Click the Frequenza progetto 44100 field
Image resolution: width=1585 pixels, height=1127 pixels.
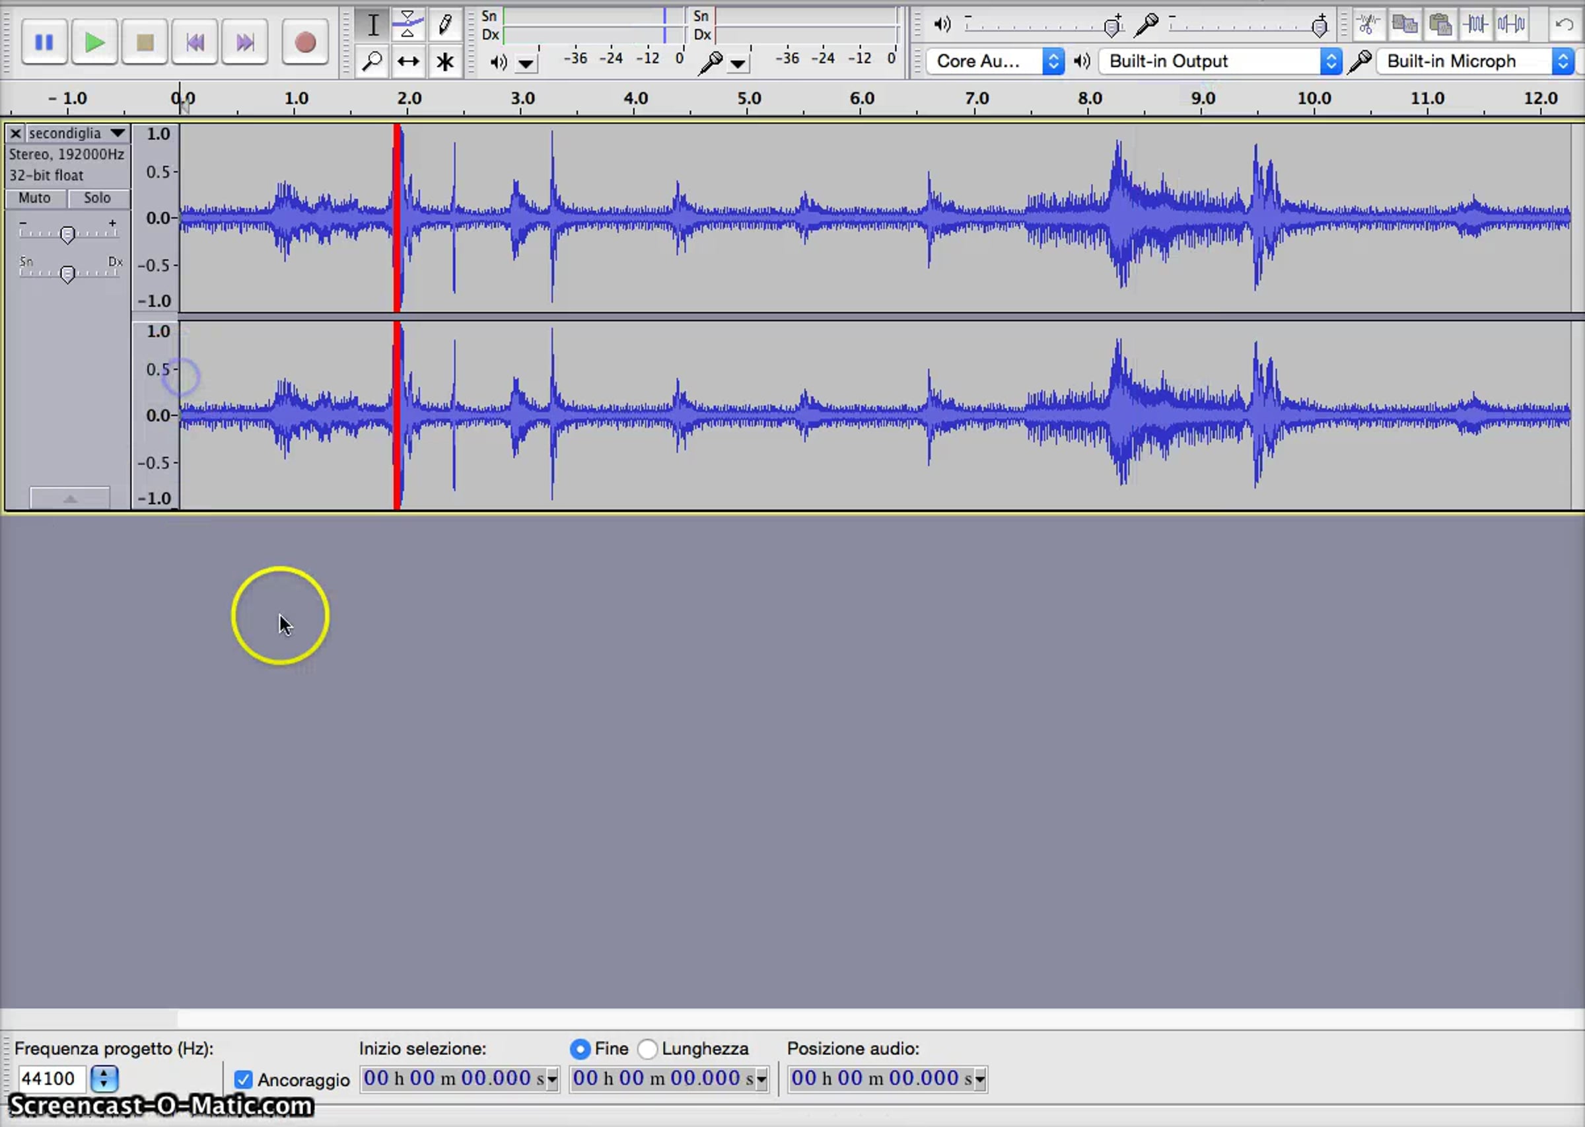point(52,1078)
